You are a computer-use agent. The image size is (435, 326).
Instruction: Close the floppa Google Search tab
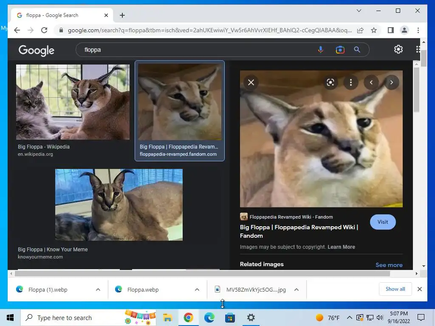coord(106,15)
